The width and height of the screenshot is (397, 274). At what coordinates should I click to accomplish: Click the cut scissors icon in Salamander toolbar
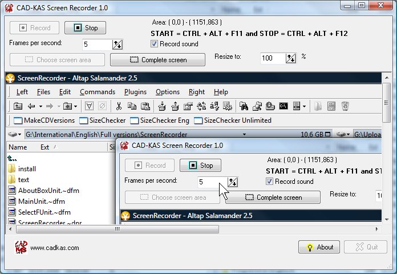pyautogui.click(x=119, y=106)
